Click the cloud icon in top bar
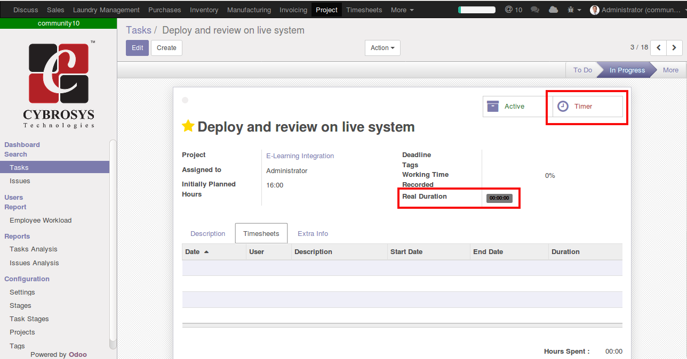 (553, 10)
